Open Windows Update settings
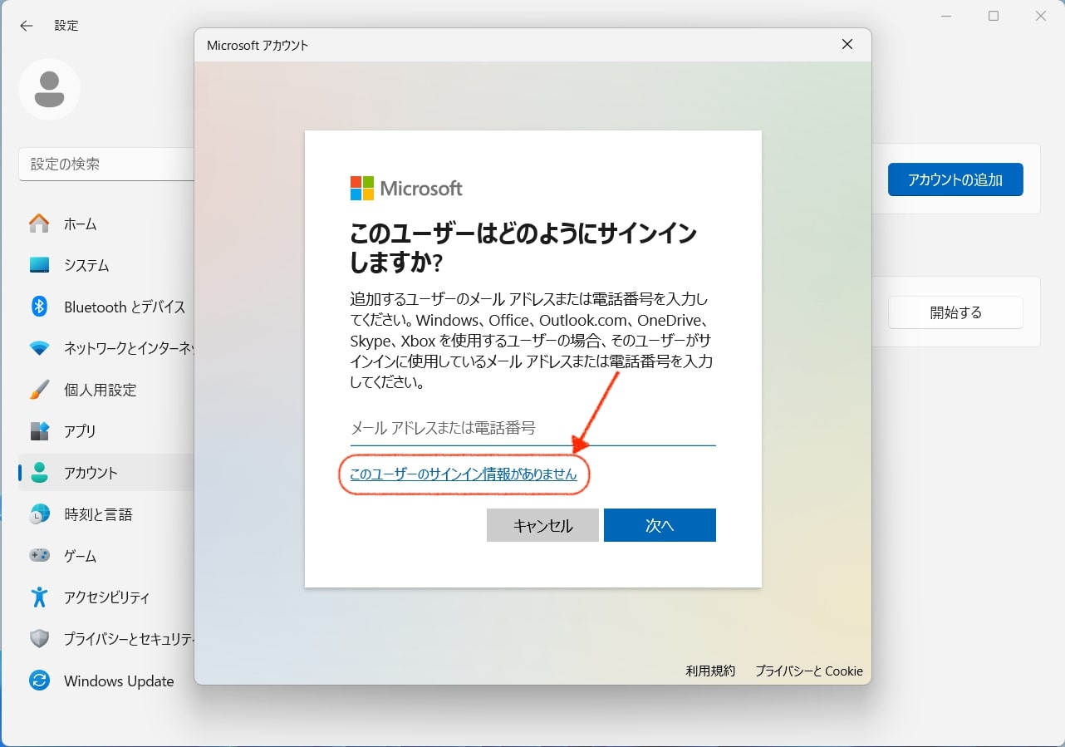The height and width of the screenshot is (747, 1065). tap(106, 681)
